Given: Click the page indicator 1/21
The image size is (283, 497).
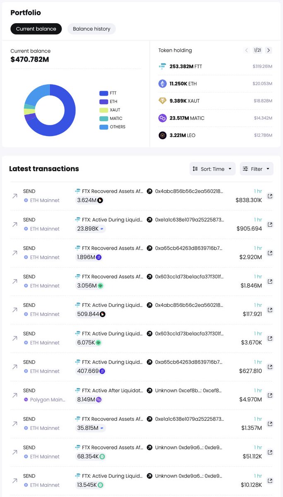Looking at the screenshot, I should pyautogui.click(x=258, y=50).
